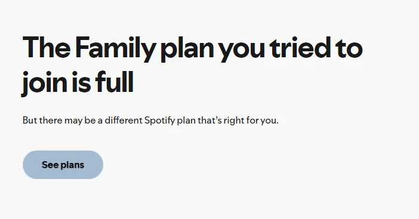Click the words join is full
419x219 pixels.
click(77, 82)
